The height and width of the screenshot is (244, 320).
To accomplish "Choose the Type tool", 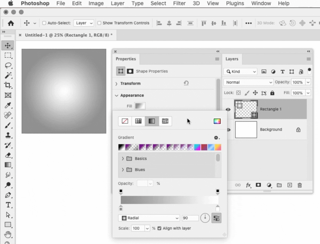I will pyautogui.click(x=8, y=205).
